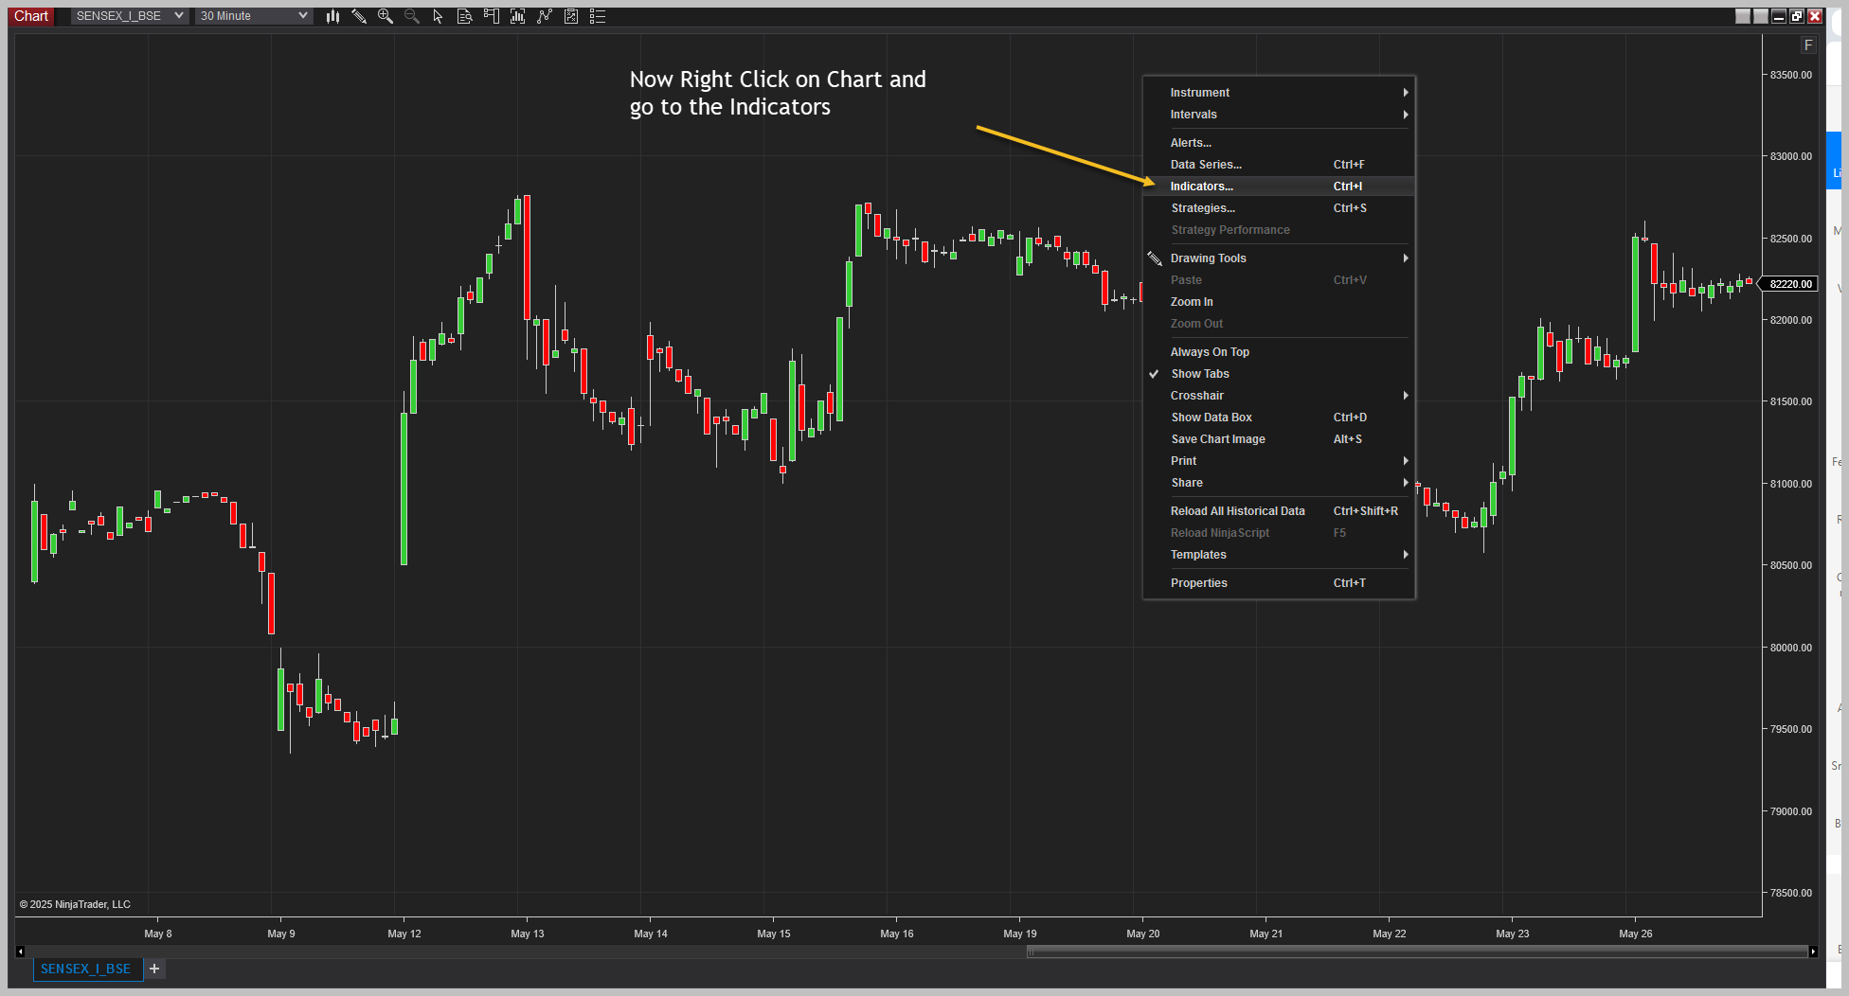Toggle Always On Top option
This screenshot has height=996, width=1849.
(x=1210, y=352)
